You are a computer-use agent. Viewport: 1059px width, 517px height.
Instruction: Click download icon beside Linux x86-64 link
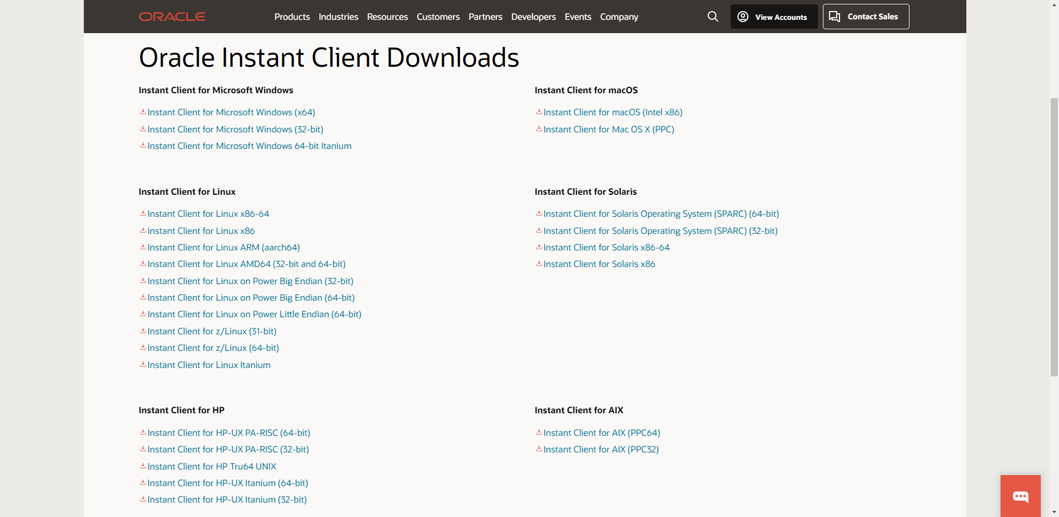point(143,213)
